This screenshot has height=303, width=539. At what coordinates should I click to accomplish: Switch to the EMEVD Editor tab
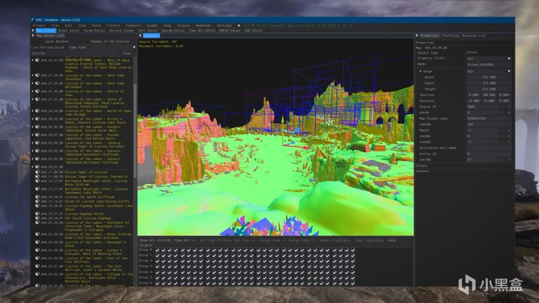(x=230, y=31)
